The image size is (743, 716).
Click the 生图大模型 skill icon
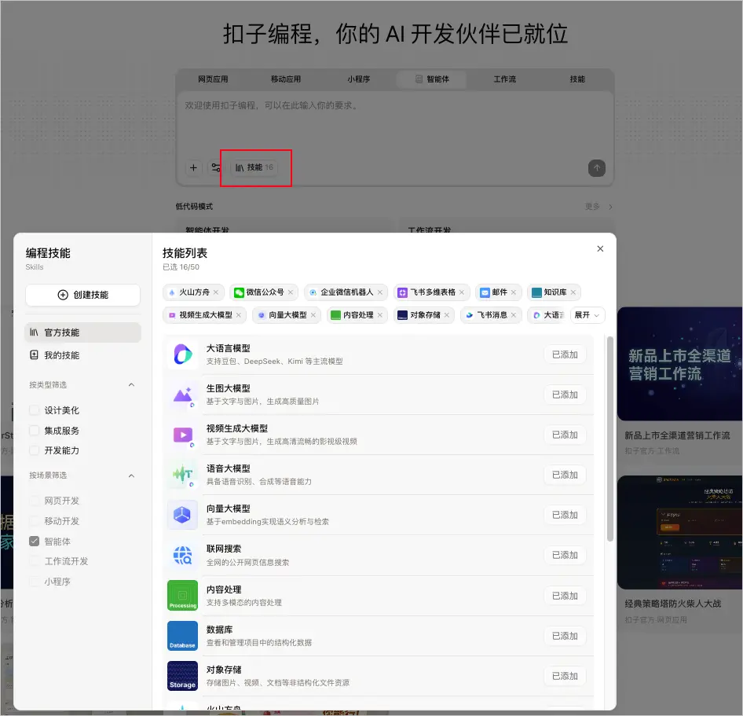click(182, 395)
